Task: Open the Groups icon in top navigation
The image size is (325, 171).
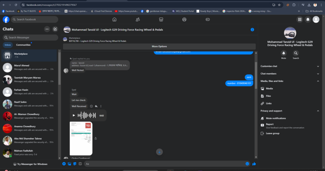Action: [184, 19]
